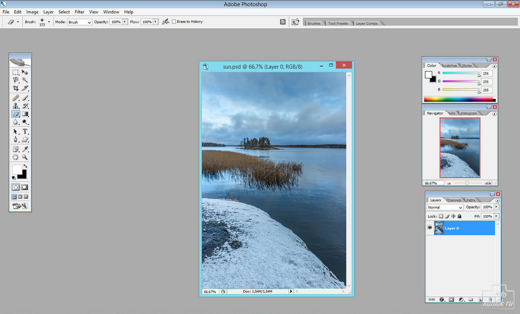Hide Layer 0 with eye icon
This screenshot has width=520, height=314.
430,228
